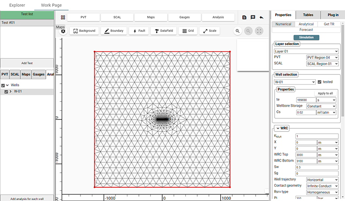Select the lower-left SCAL tab
Image resolution: width=345 pixels, height=201 pixels.
coord(15,74)
